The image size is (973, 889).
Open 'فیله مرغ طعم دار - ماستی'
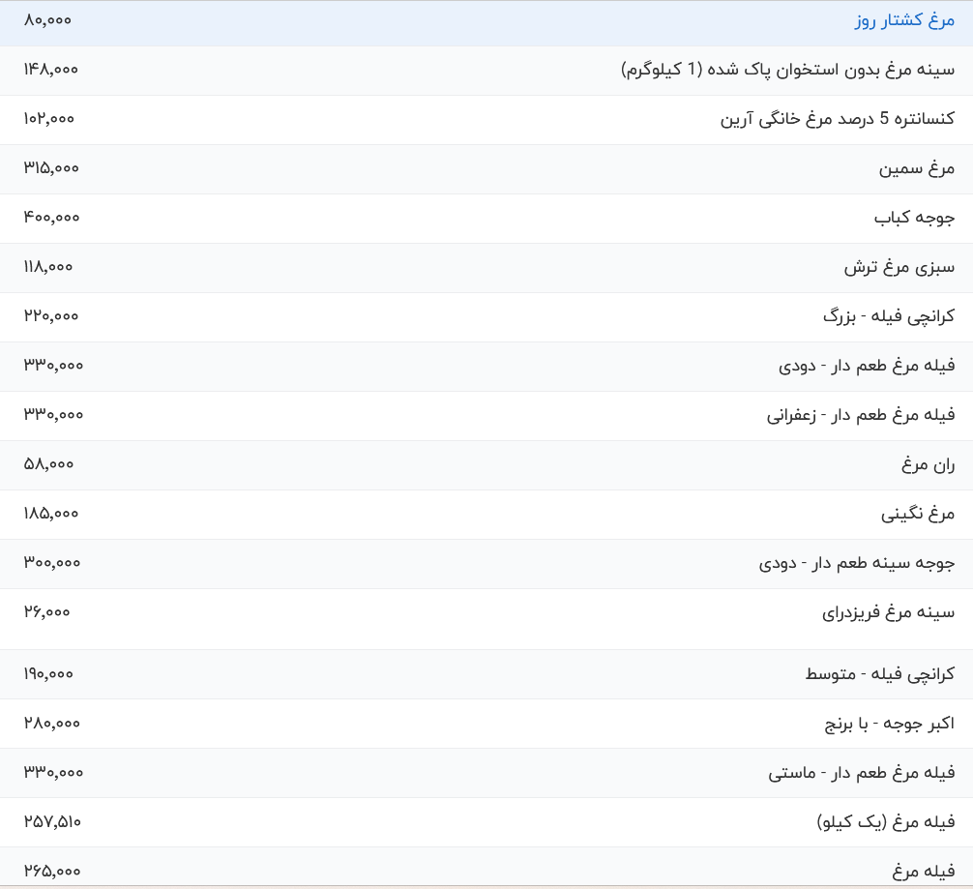click(862, 773)
